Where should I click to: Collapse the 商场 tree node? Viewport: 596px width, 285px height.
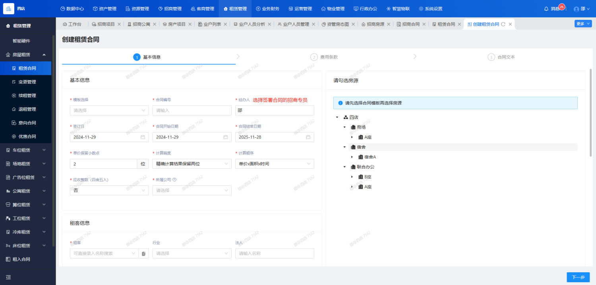[x=344, y=127]
